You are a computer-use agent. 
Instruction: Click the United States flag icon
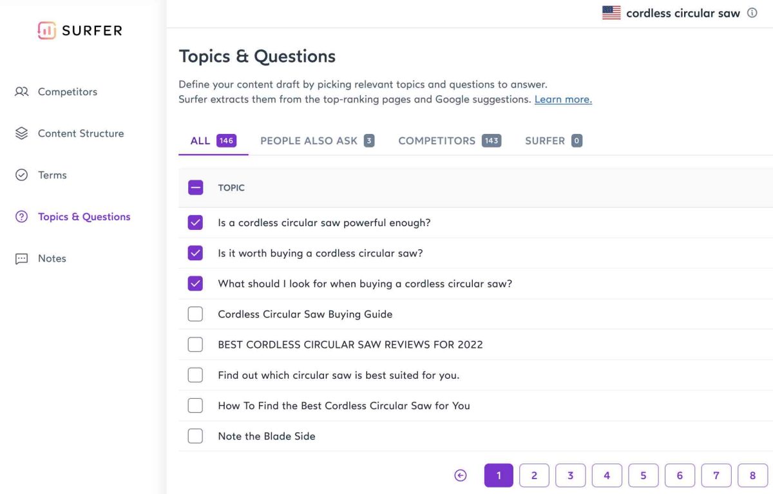(611, 13)
